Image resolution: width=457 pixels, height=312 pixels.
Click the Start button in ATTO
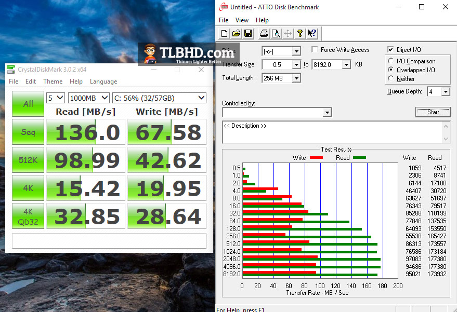point(433,112)
